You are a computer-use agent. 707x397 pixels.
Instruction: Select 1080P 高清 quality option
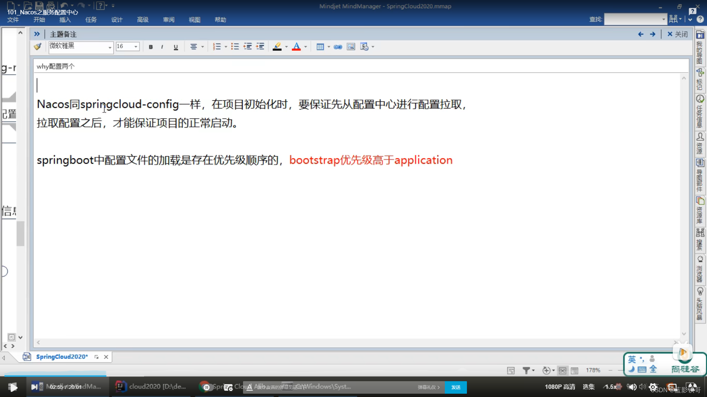(560, 387)
